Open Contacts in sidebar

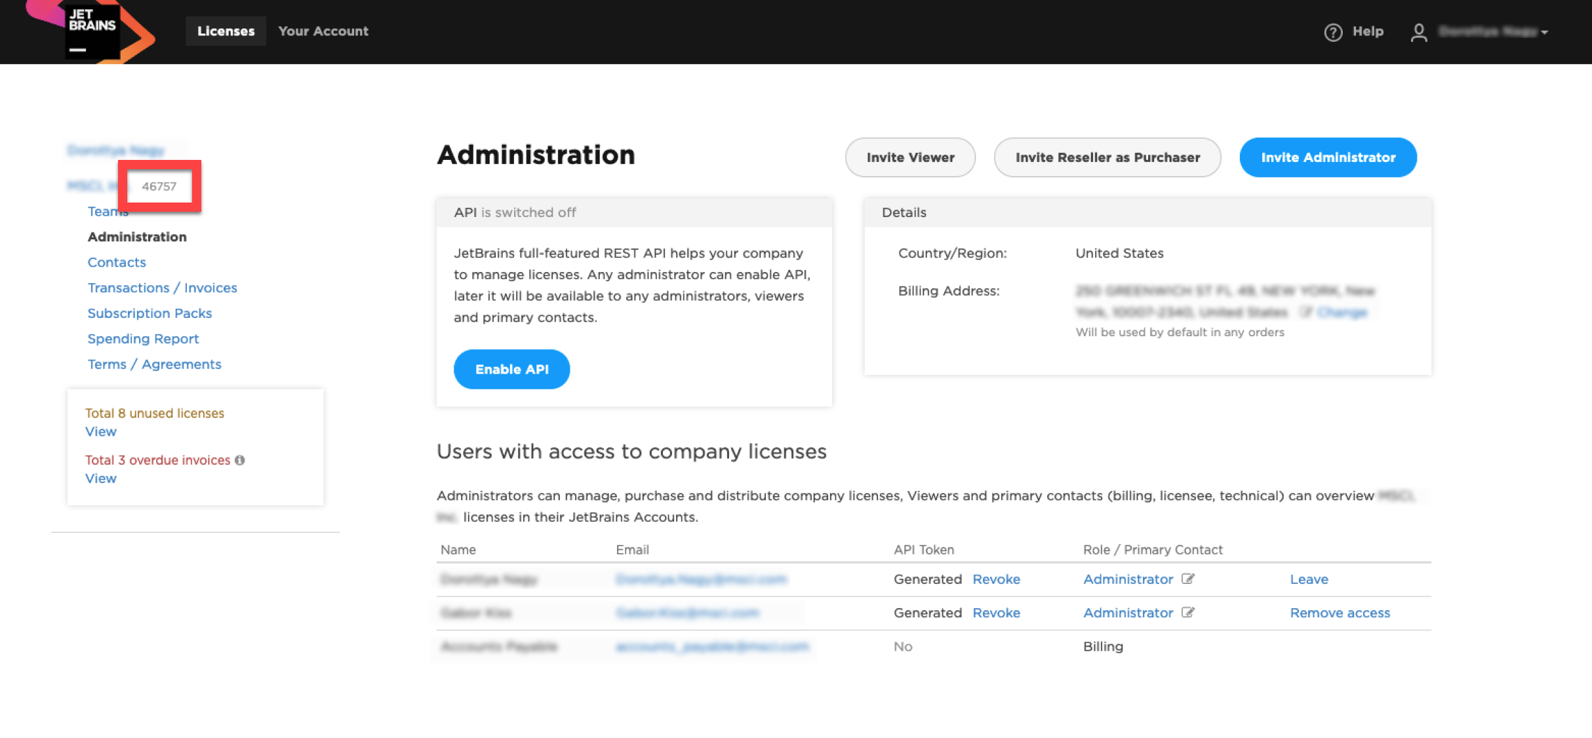[x=117, y=262]
